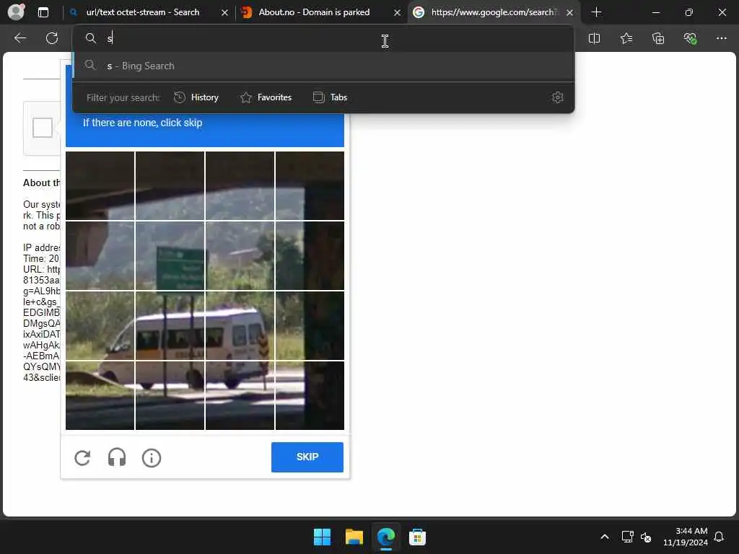Select the captcha tile showing the green road sign
The image size is (739, 554).
coord(170,255)
